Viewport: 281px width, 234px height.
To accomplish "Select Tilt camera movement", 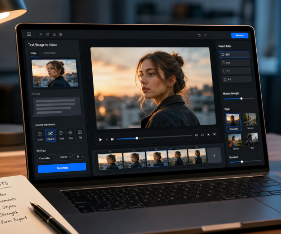I will (80, 134).
